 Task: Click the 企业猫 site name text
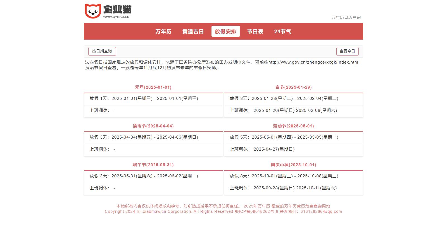(117, 9)
